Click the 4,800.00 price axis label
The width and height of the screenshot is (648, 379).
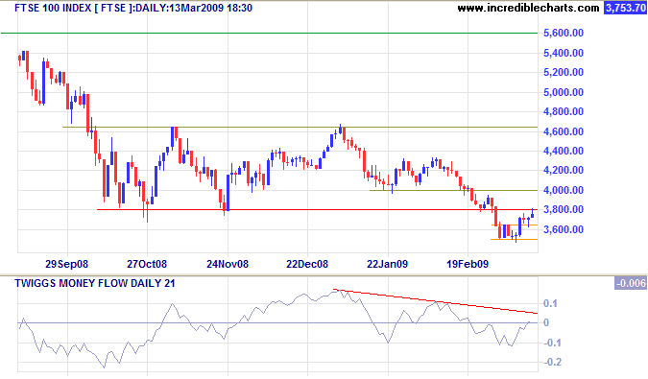[x=564, y=111]
